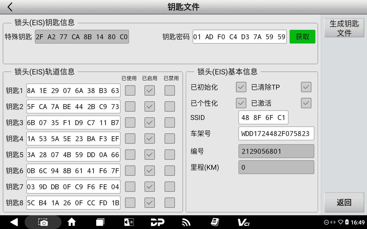Toggle 已禁用 checkbox for 钥匙1
This screenshot has width=367, height=229.
(170, 90)
